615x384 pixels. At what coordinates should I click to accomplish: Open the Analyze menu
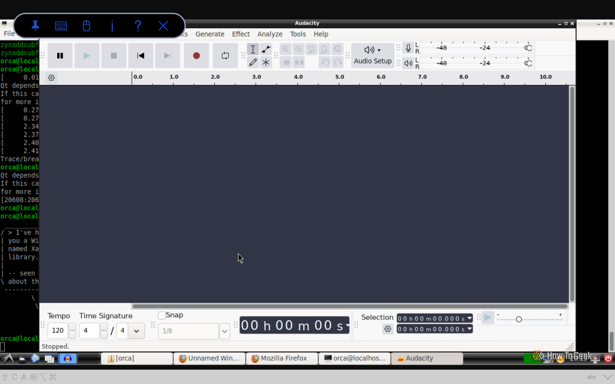point(270,34)
